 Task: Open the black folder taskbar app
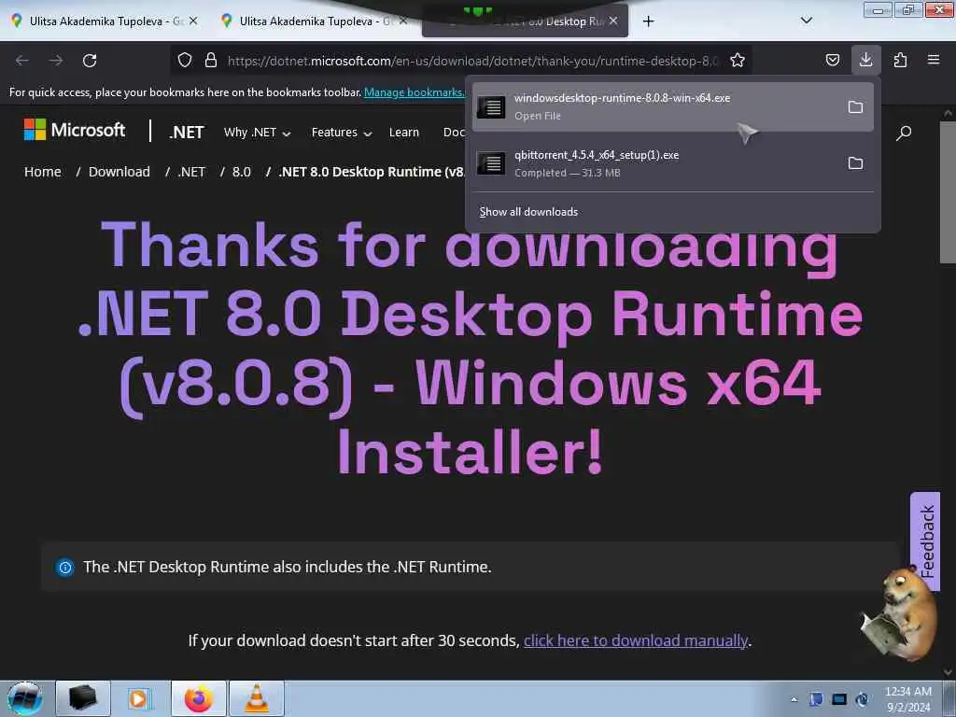(83, 698)
